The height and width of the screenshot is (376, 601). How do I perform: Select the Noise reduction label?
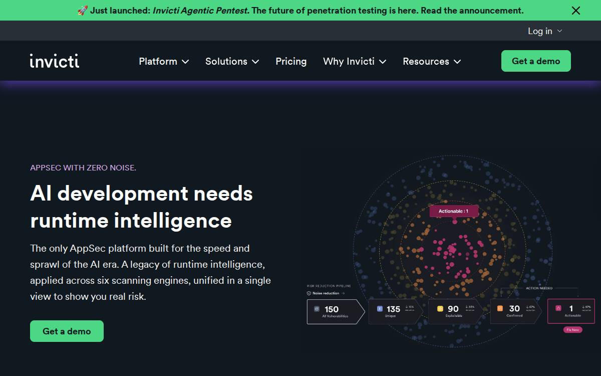point(326,293)
